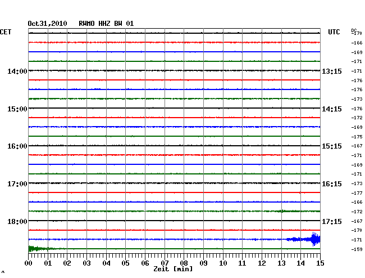This screenshot has height=278, width=365.
Task: Click the station label RWMO HHZ BW 01
Action: (x=106, y=24)
